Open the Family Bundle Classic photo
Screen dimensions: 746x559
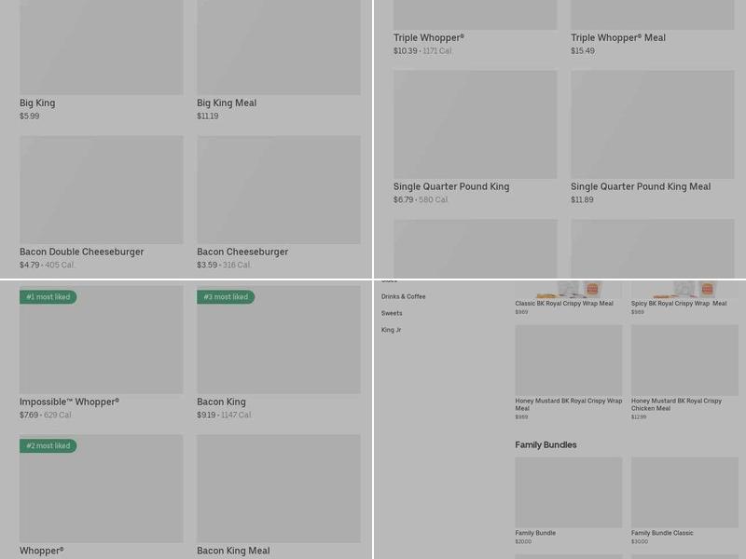(684, 493)
